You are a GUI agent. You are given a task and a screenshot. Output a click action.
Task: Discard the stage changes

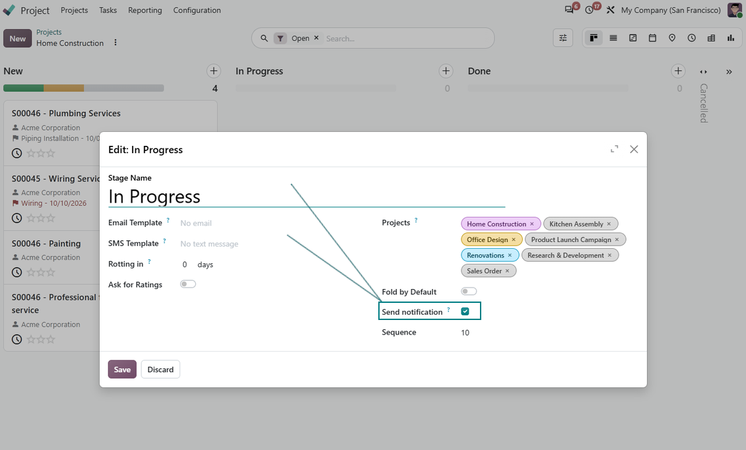[x=160, y=370]
